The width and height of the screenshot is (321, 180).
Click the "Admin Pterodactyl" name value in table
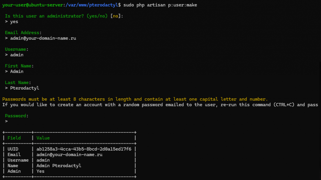pyautogui.click(x=59, y=166)
